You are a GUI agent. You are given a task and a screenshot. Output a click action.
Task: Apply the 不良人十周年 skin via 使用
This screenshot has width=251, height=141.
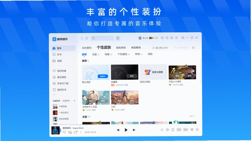[x=190, y=76]
